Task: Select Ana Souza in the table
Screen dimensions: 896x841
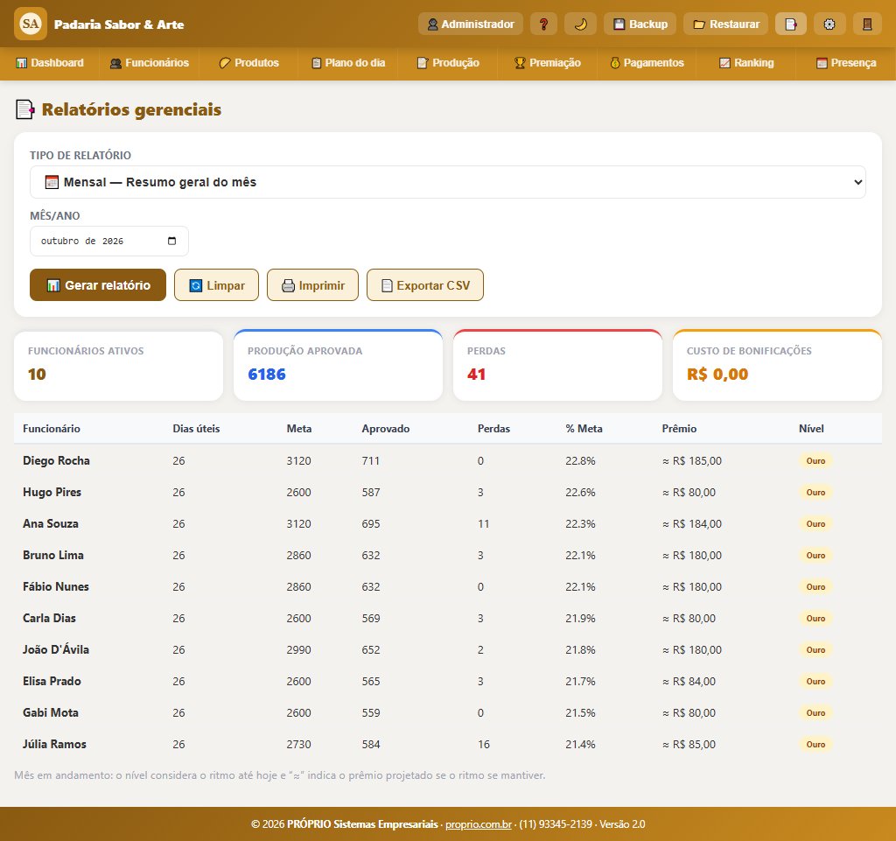Action: click(x=50, y=523)
